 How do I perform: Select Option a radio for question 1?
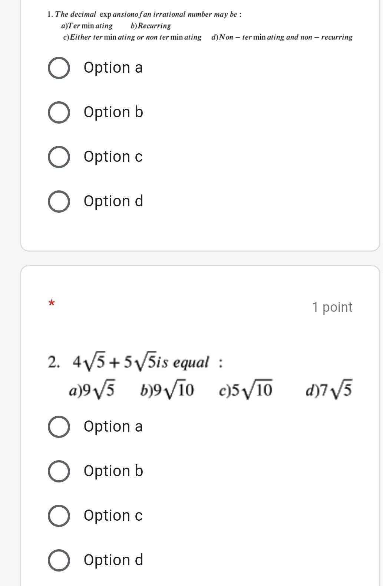tap(59, 68)
